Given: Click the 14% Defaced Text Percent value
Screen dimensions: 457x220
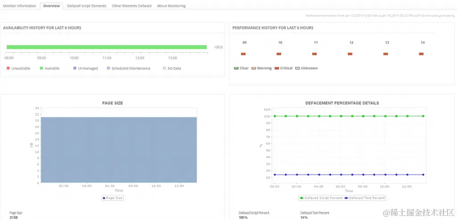Looking at the screenshot, I should click(304, 217).
